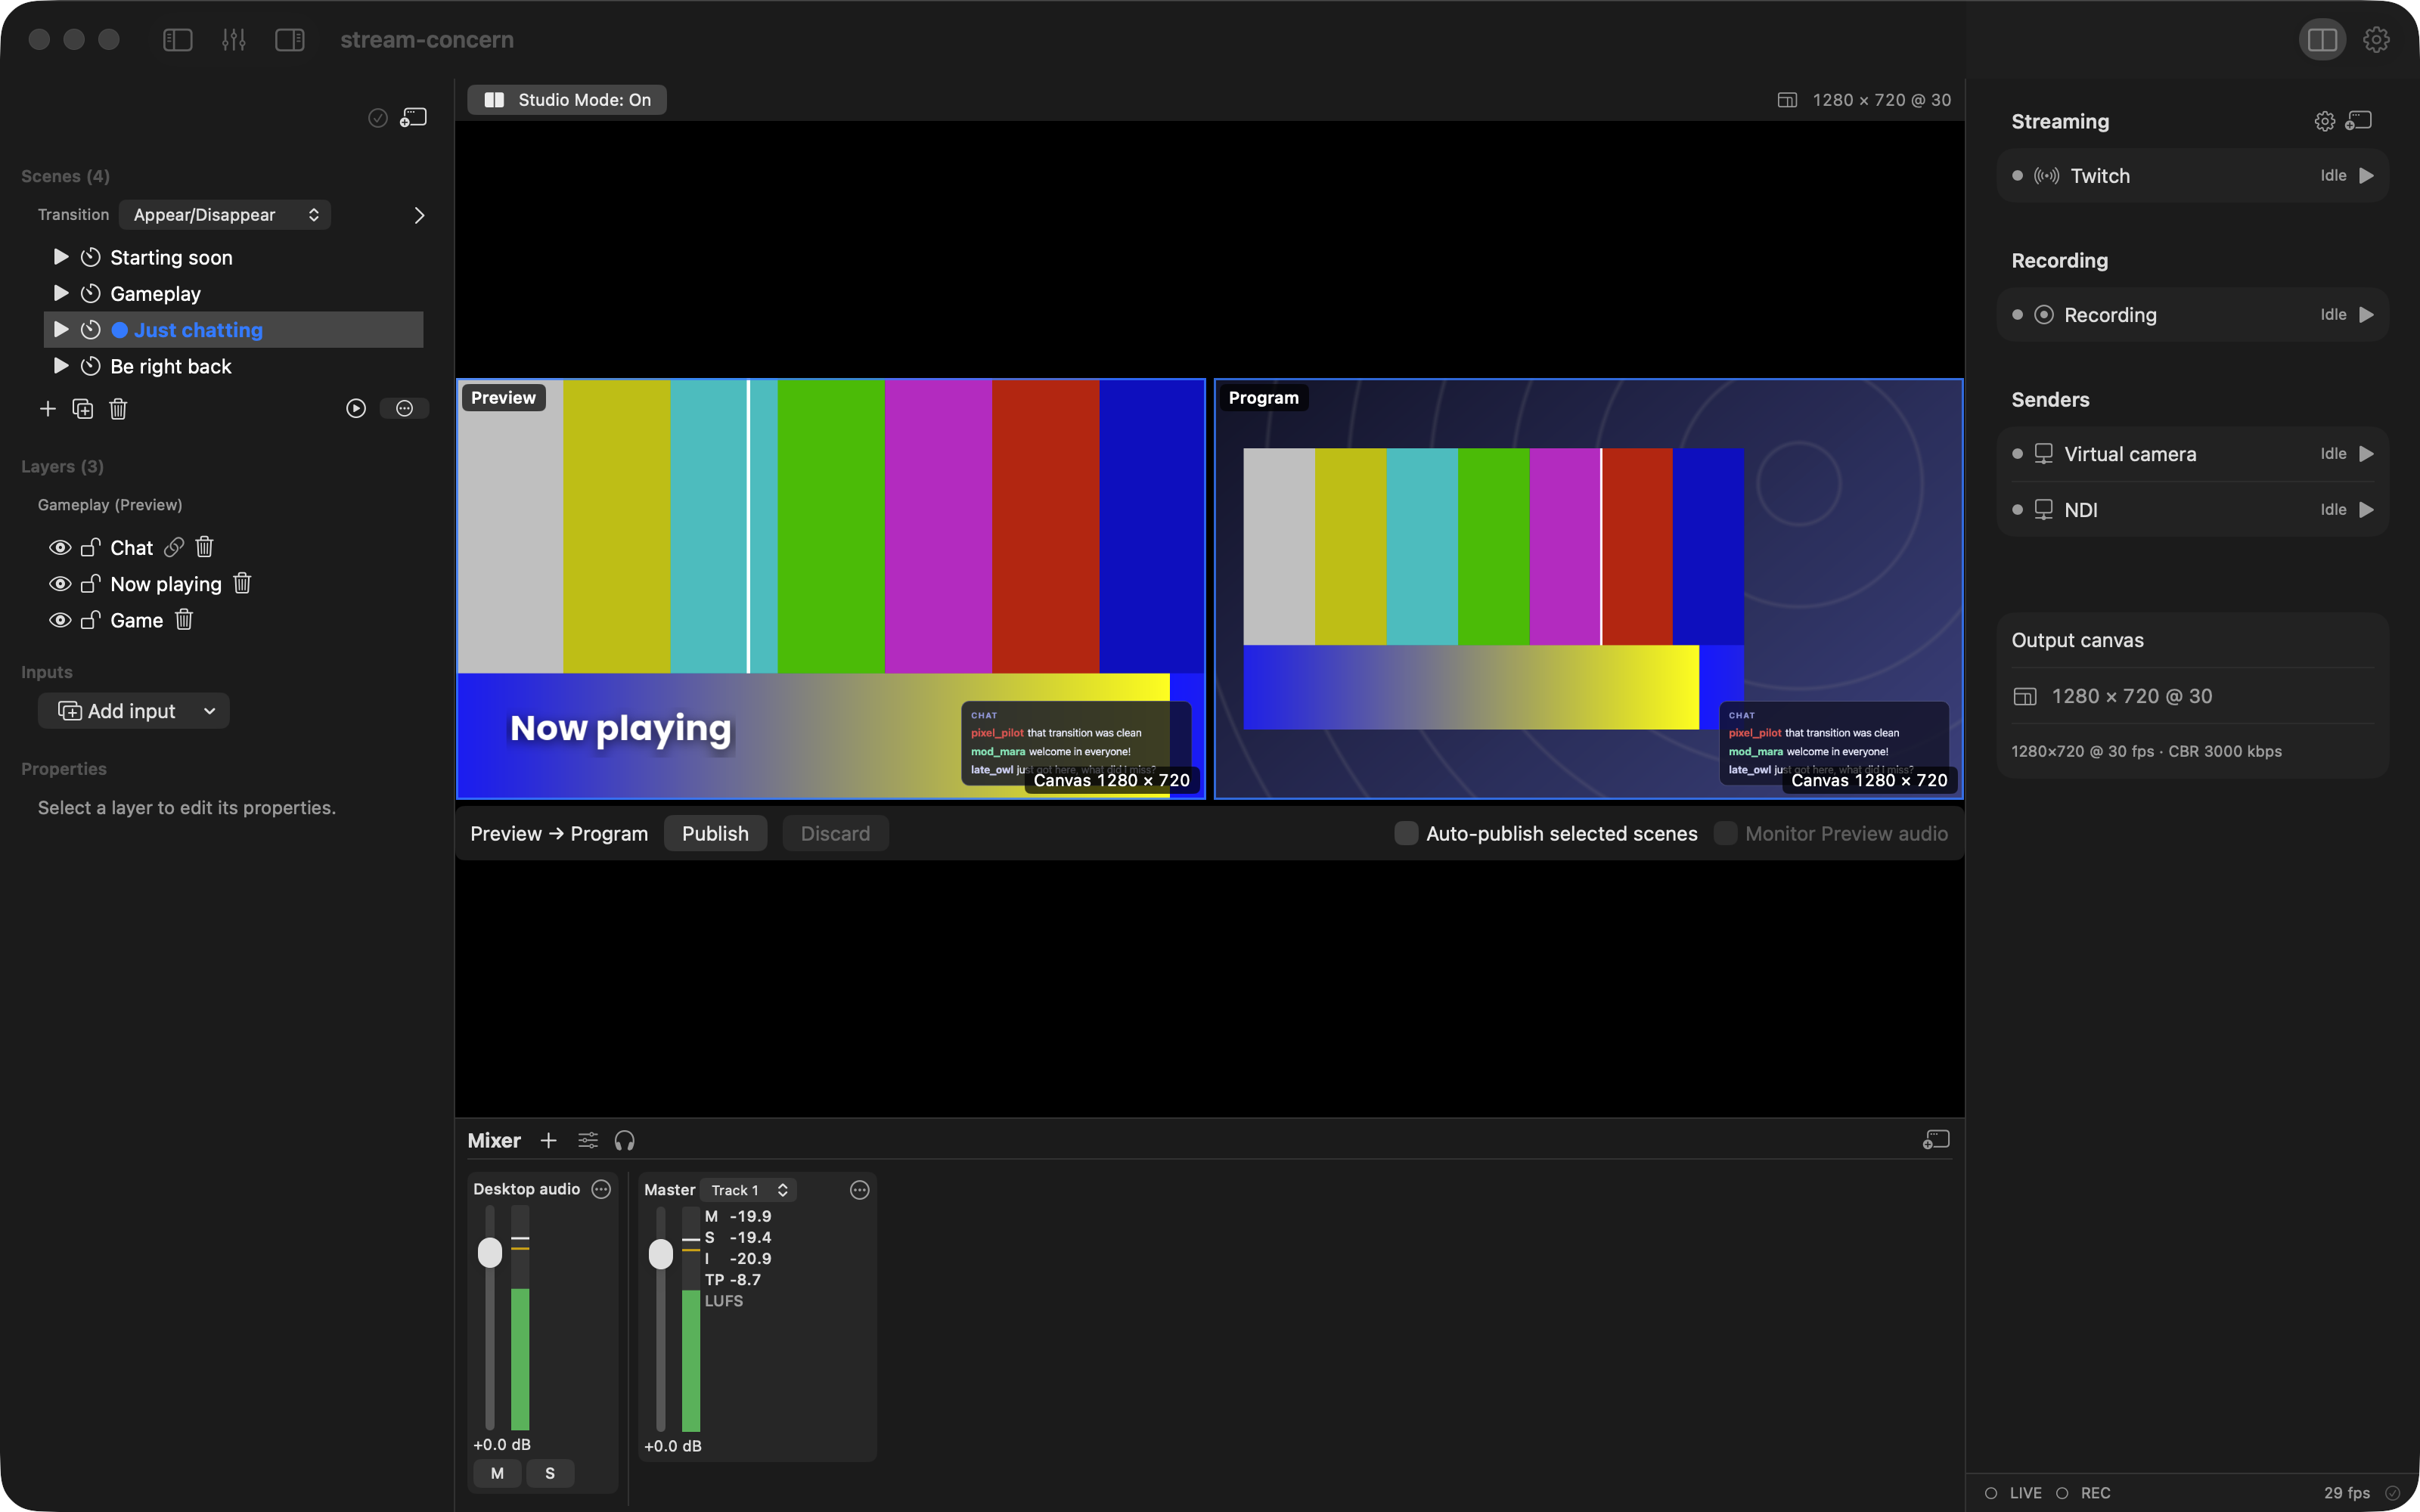The height and width of the screenshot is (1512, 2420).
Task: Mute Desktop audio with M button
Action: 497,1473
